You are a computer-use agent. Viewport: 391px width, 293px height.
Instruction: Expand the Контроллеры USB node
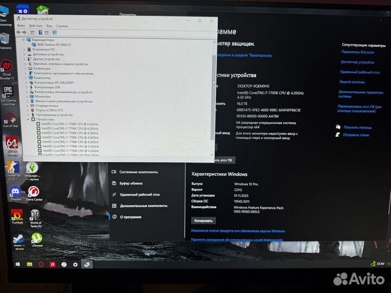[26, 87]
